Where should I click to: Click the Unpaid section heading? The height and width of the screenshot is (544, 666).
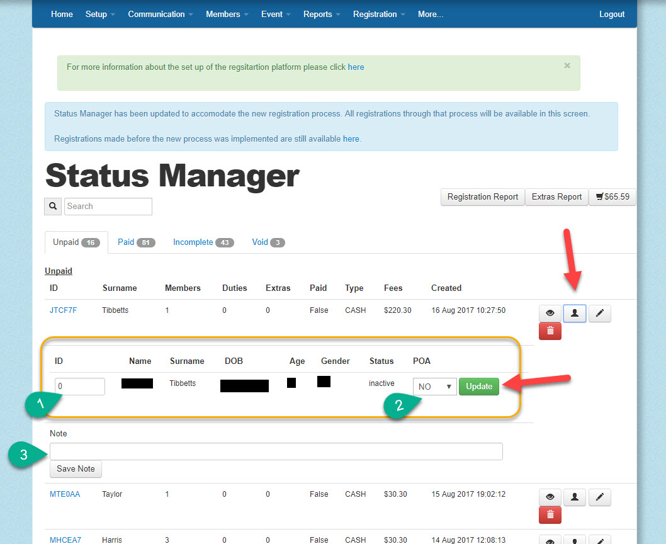tap(59, 271)
